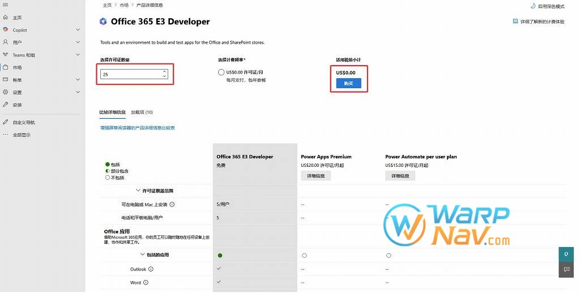
Task: Click info icon beside 可在电脑或 Mac 上安装
Action: tap(172, 204)
